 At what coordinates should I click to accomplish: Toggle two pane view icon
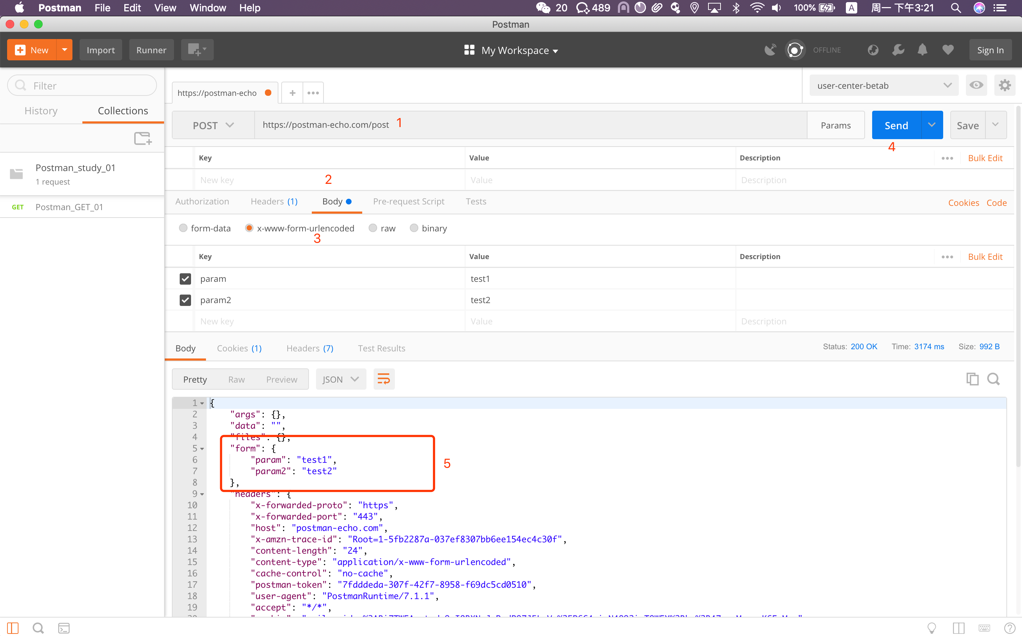[x=959, y=628]
